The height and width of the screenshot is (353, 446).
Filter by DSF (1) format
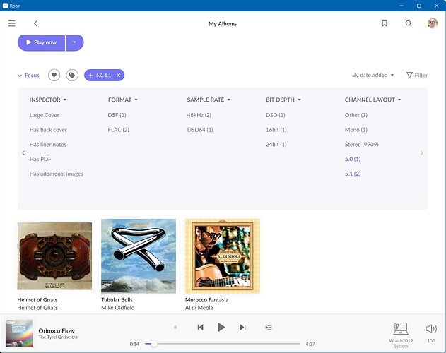117,115
